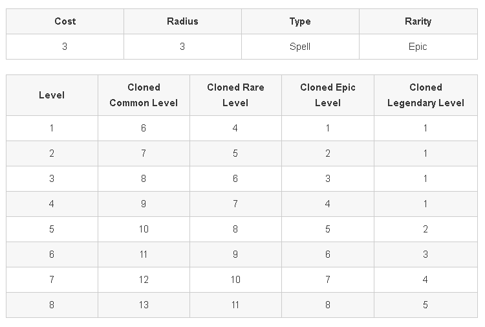Click the Spell type value cell
The width and height of the screenshot is (485, 327).
point(300,47)
